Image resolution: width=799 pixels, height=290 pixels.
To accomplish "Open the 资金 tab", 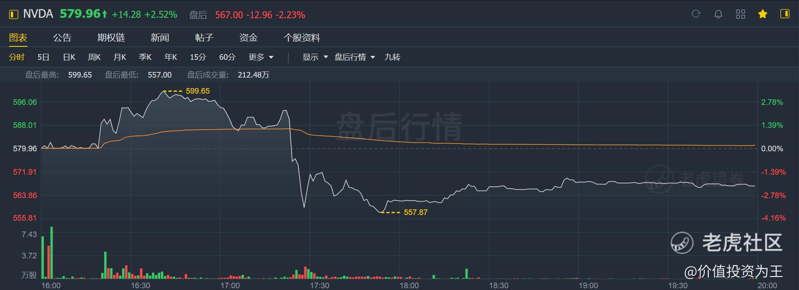I will tap(248, 38).
